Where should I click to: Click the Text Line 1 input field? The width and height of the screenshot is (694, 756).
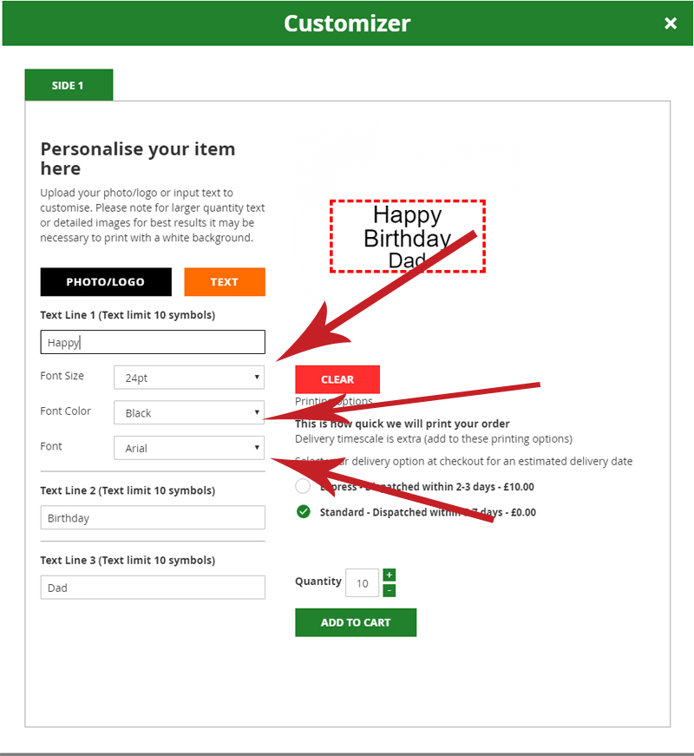(x=153, y=342)
